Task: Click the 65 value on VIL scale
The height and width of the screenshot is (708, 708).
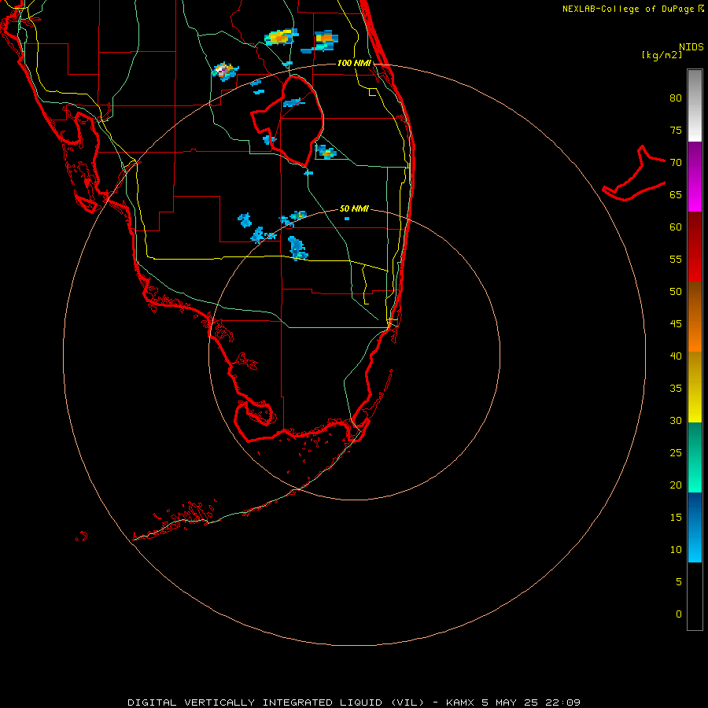Action: tap(676, 195)
